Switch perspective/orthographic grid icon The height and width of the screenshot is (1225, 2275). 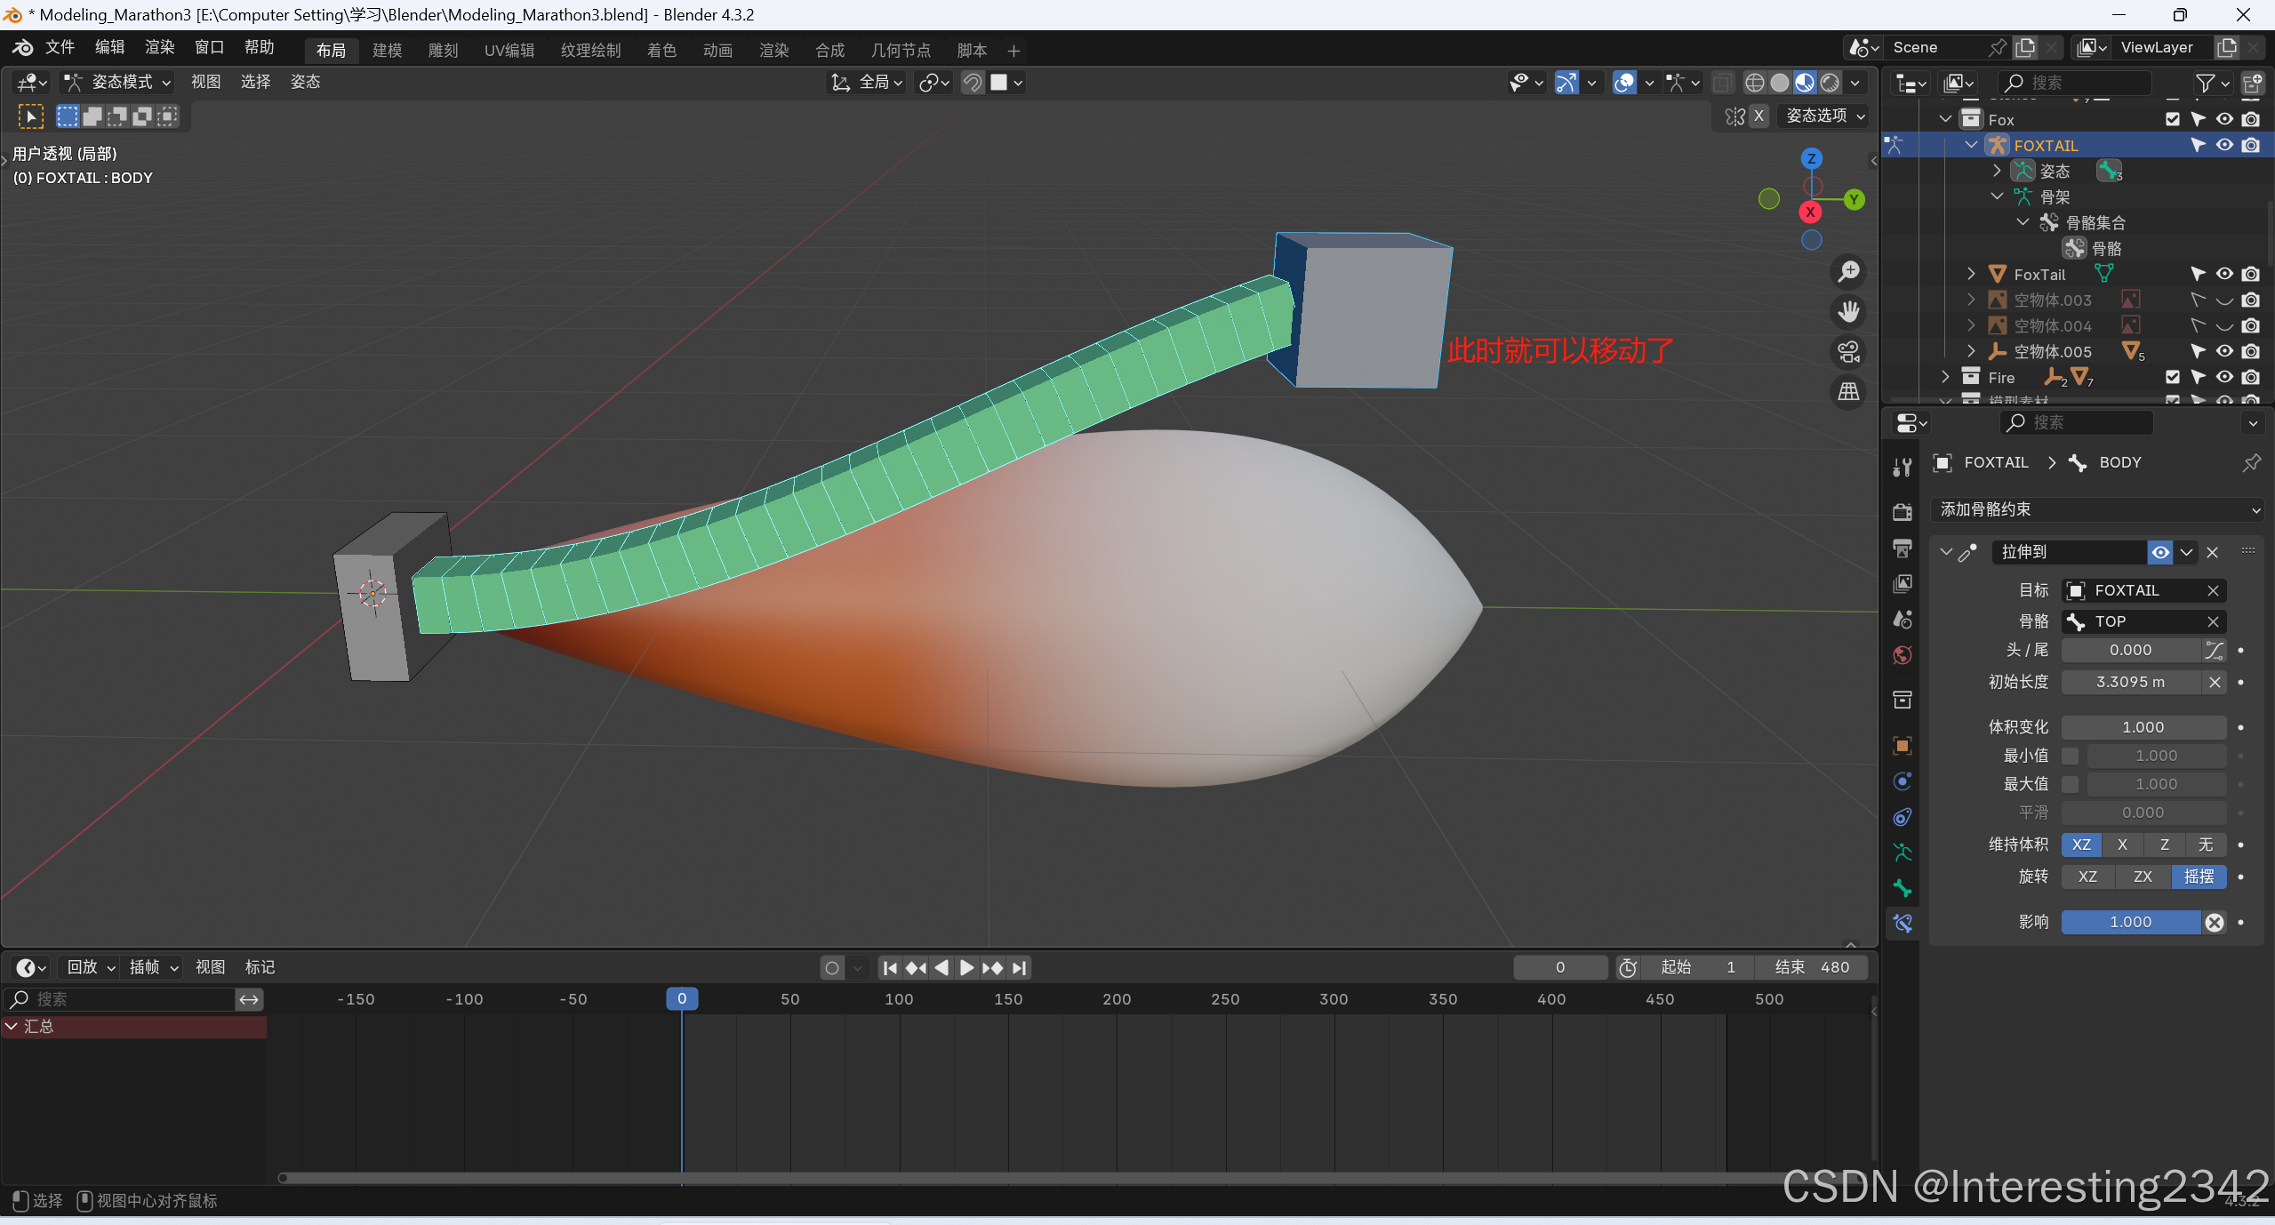point(1849,392)
